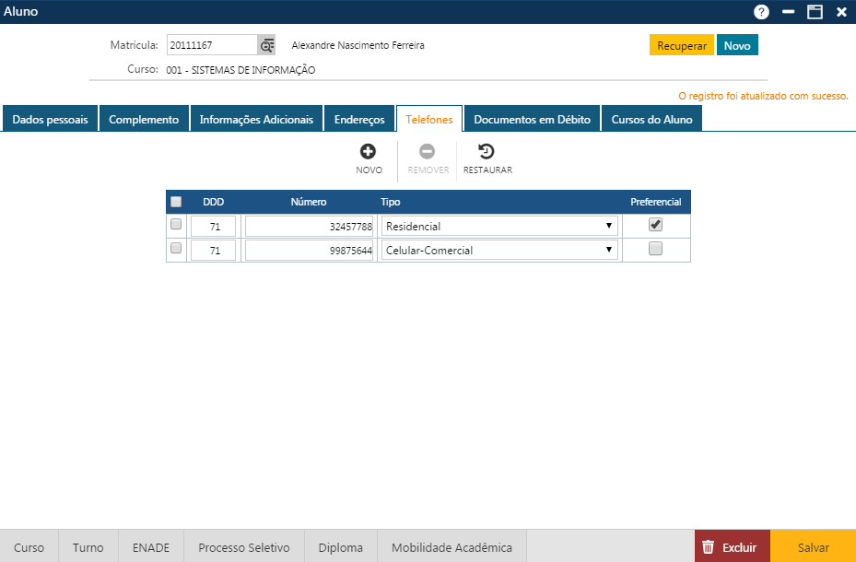Switch to the Endereços tab
This screenshot has height=562, width=856.
359,120
